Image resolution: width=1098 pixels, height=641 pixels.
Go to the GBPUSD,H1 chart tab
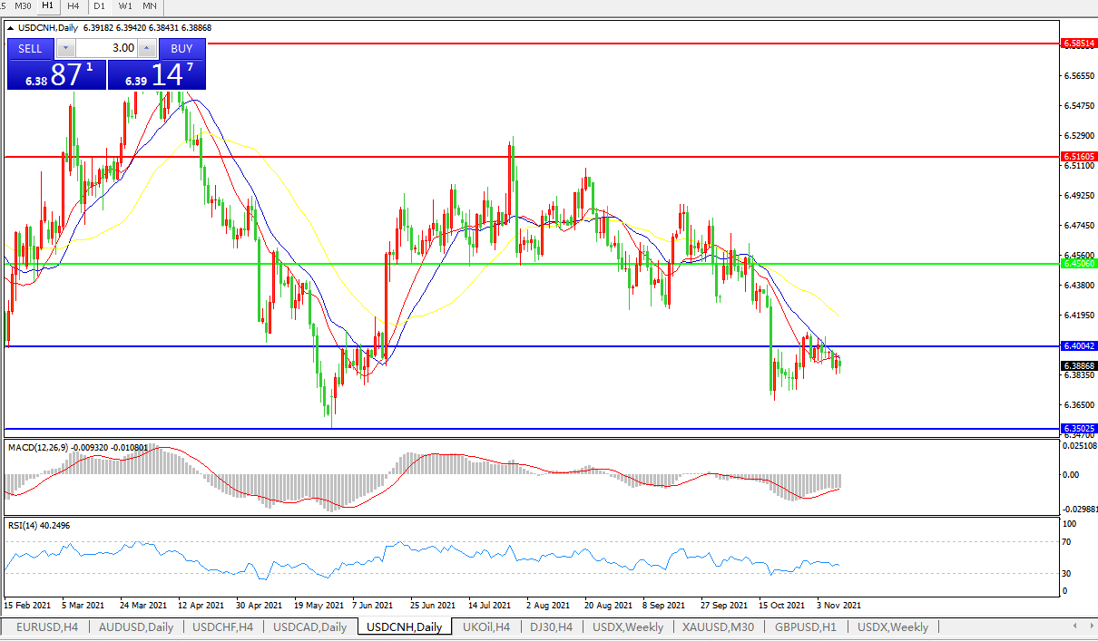[x=806, y=627]
